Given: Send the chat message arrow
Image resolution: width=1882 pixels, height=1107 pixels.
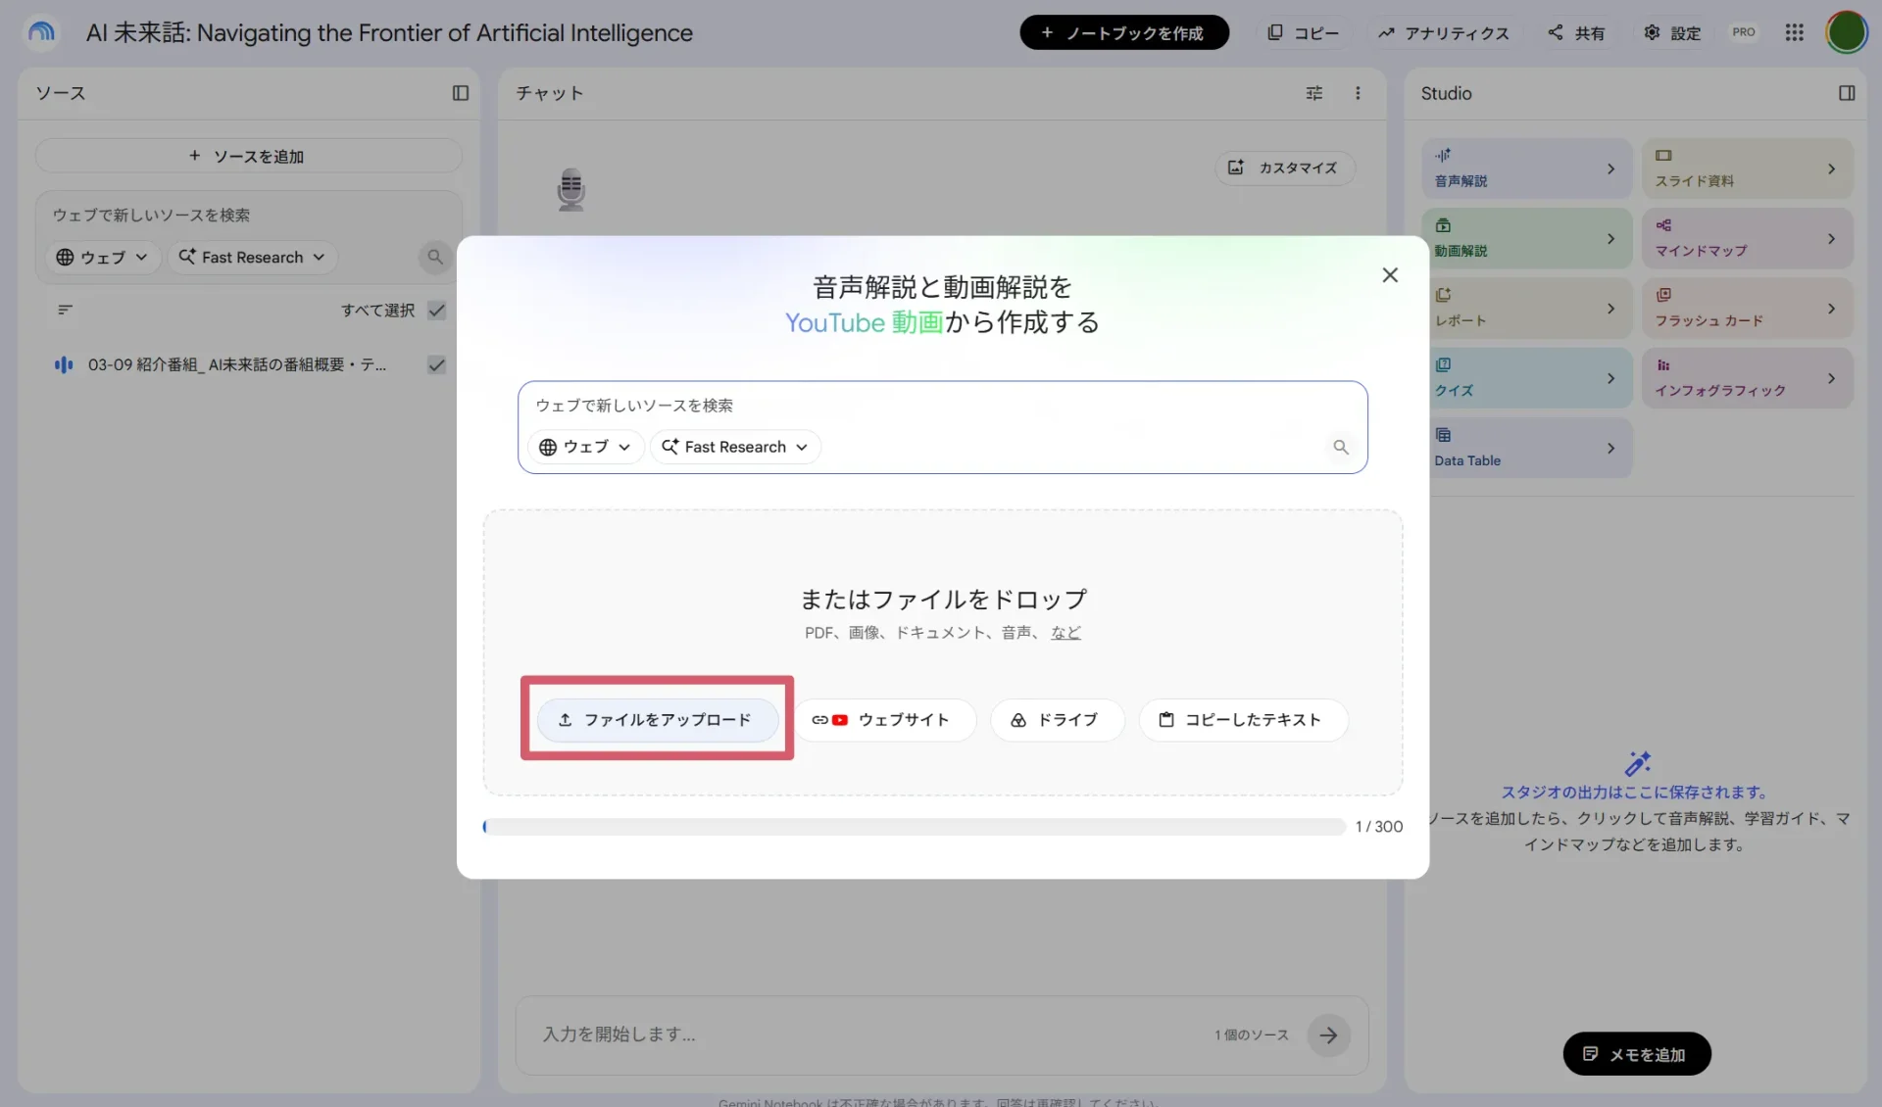Looking at the screenshot, I should tap(1328, 1035).
